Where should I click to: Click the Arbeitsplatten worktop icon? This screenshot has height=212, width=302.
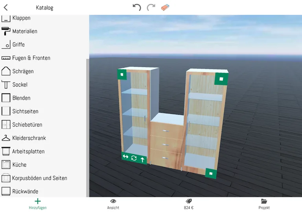(6, 151)
